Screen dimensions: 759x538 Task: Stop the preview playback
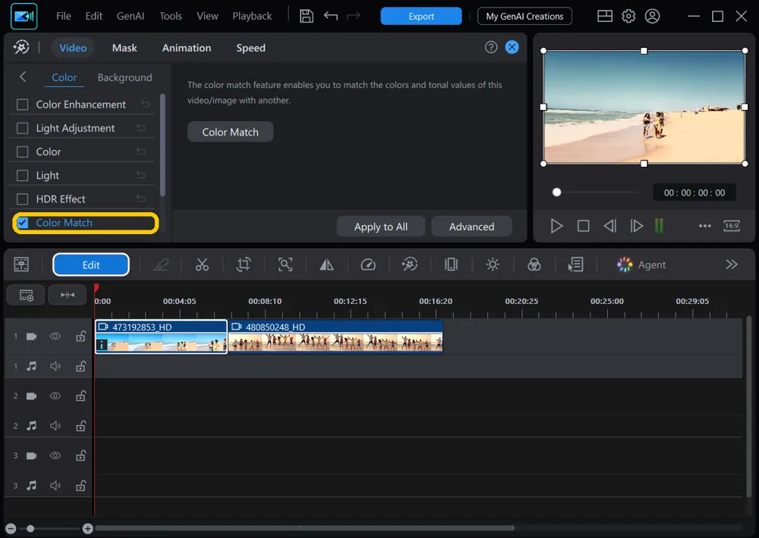point(583,226)
